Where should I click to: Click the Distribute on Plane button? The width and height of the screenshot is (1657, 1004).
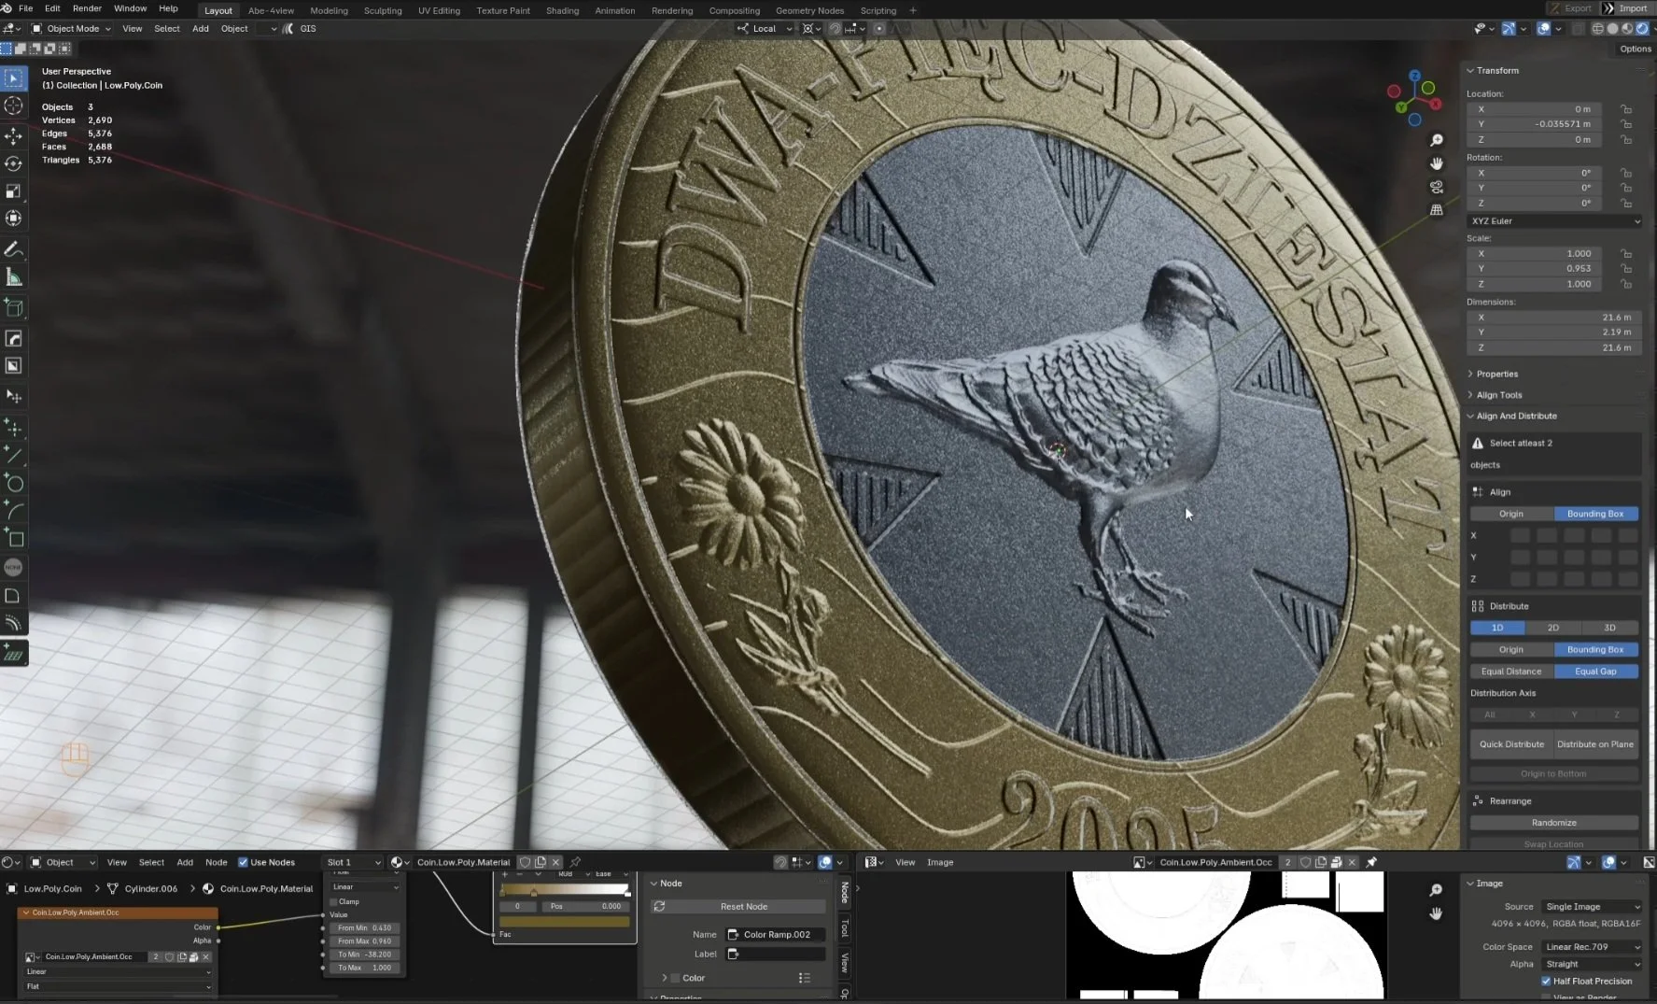(x=1595, y=744)
